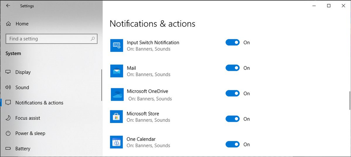351x157 pixels.
Task: Toggle Microsoft Store notifications off
Action: 233,119
